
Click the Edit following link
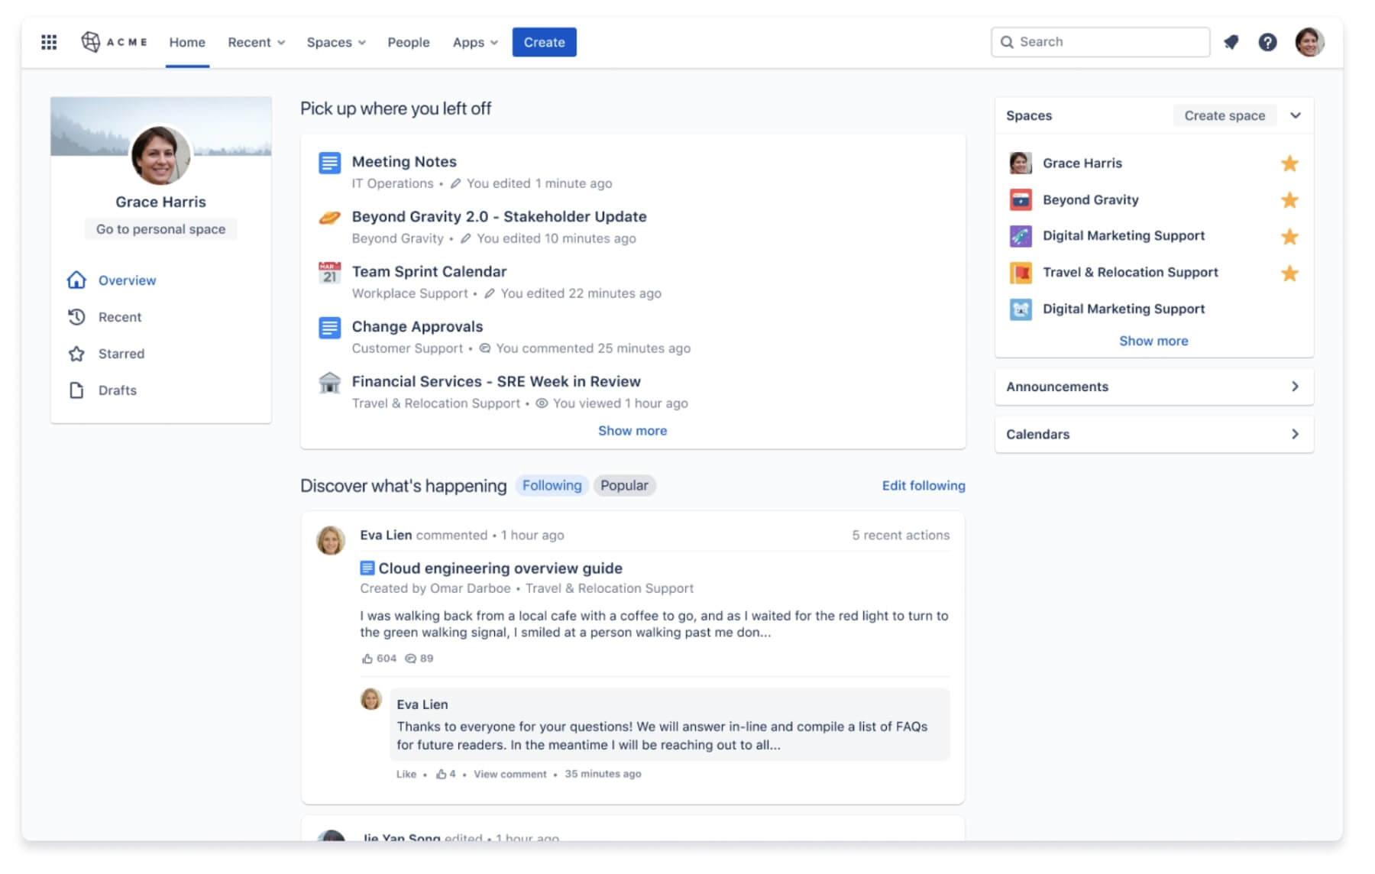coord(923,485)
